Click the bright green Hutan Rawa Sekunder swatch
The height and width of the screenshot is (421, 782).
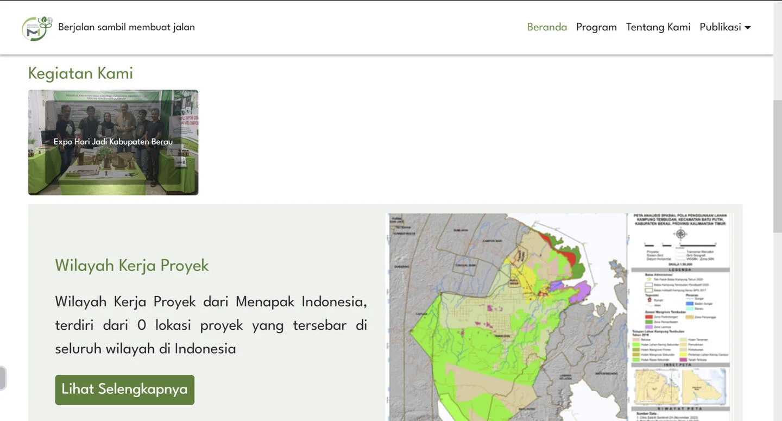(635, 359)
